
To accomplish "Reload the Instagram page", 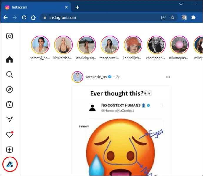I will (x=24, y=17).
